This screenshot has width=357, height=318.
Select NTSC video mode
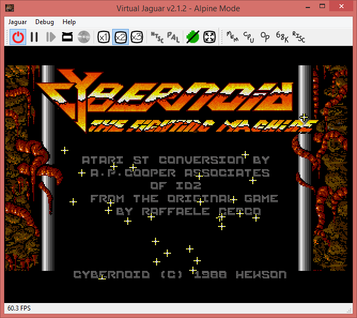tap(157, 37)
